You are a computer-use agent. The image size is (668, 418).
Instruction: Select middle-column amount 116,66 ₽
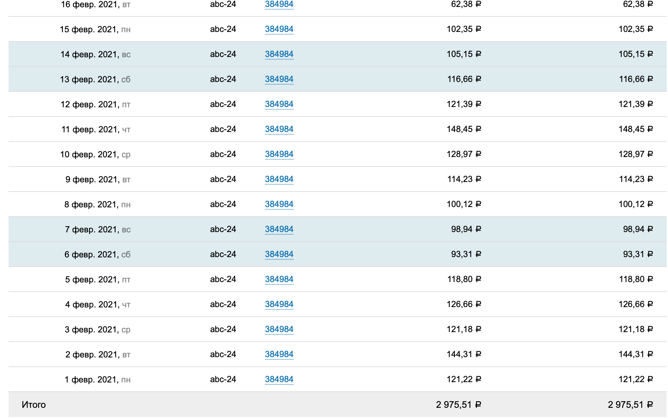464,79
